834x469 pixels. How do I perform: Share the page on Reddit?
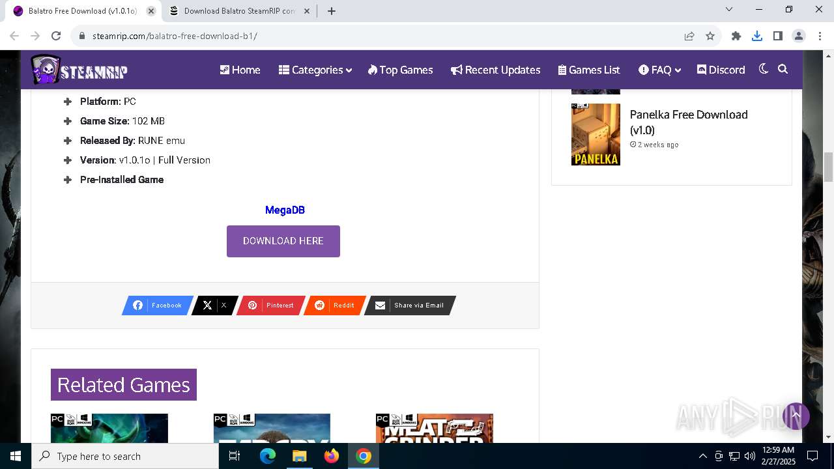coord(335,306)
